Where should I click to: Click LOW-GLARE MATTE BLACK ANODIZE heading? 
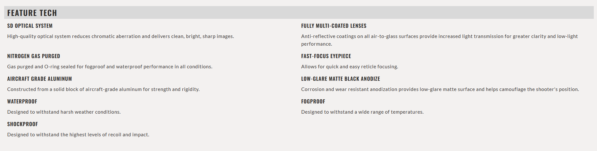[340, 79]
